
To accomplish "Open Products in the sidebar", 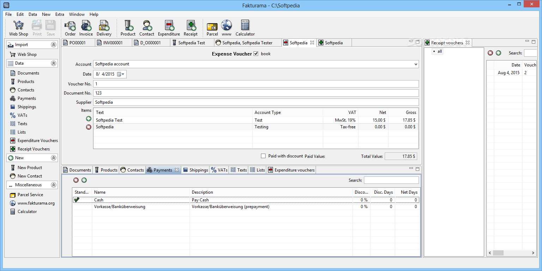I will click(22, 82).
